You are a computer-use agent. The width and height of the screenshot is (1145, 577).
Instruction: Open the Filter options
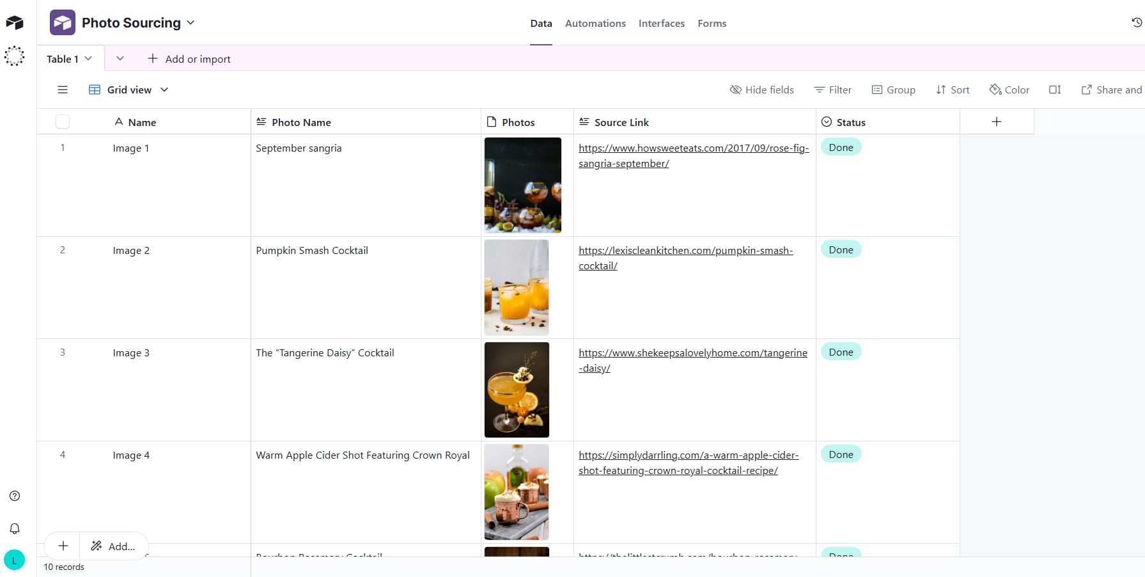pos(832,90)
